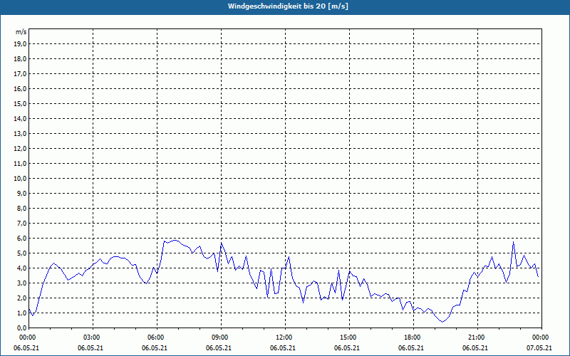570x356 pixels.
Task: Click the chart title Windgeschwindigkeit bis 20 [m/s]
Action: tap(288, 6)
